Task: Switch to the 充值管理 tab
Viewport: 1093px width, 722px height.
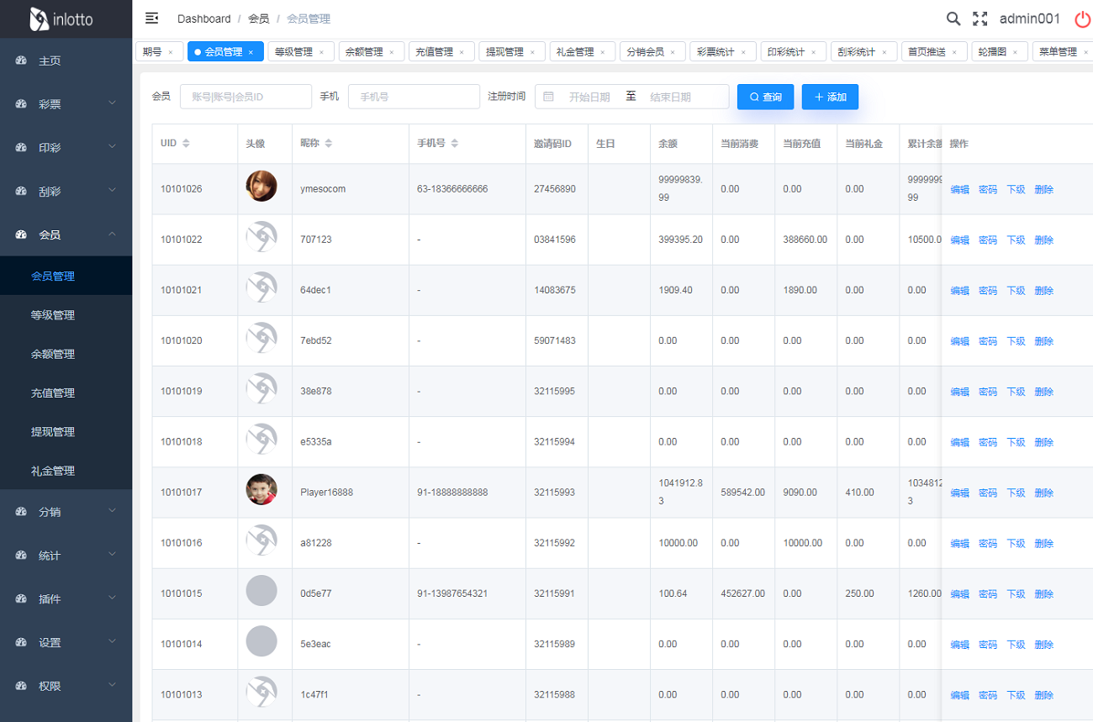Action: pyautogui.click(x=434, y=52)
